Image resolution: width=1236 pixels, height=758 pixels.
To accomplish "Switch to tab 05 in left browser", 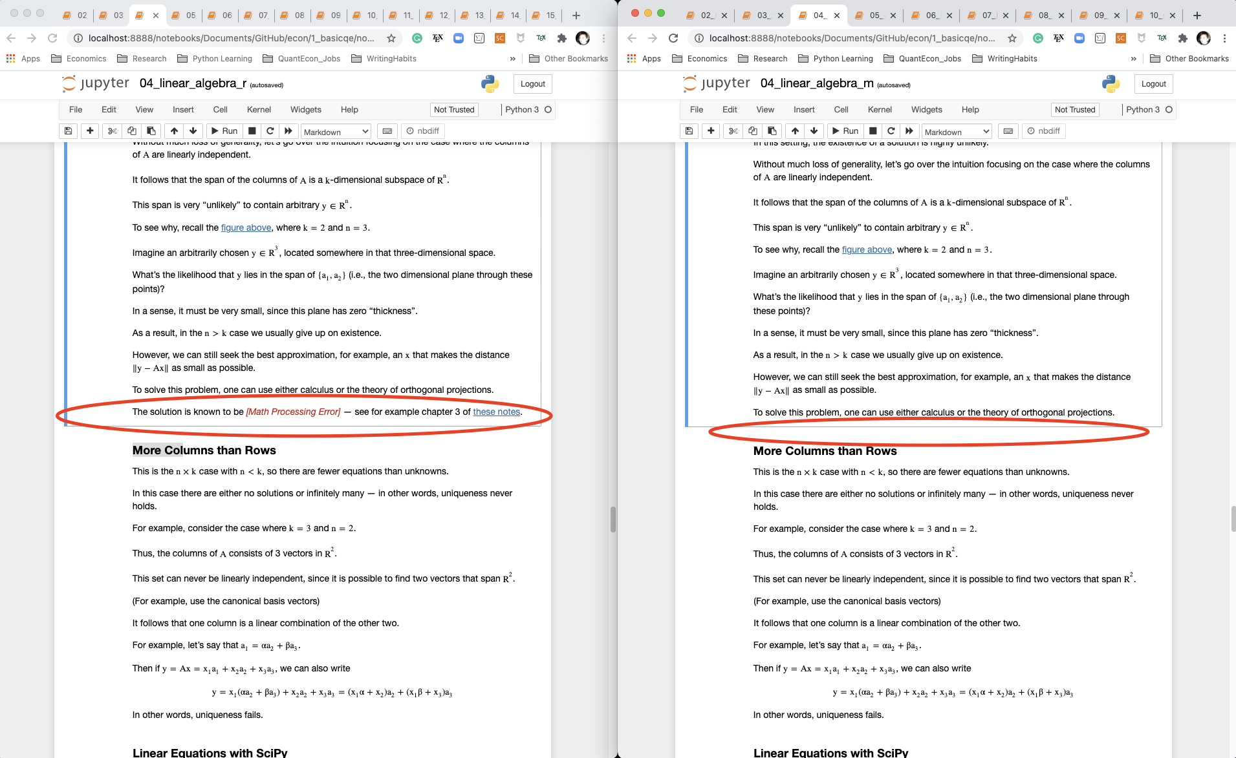I will (184, 16).
